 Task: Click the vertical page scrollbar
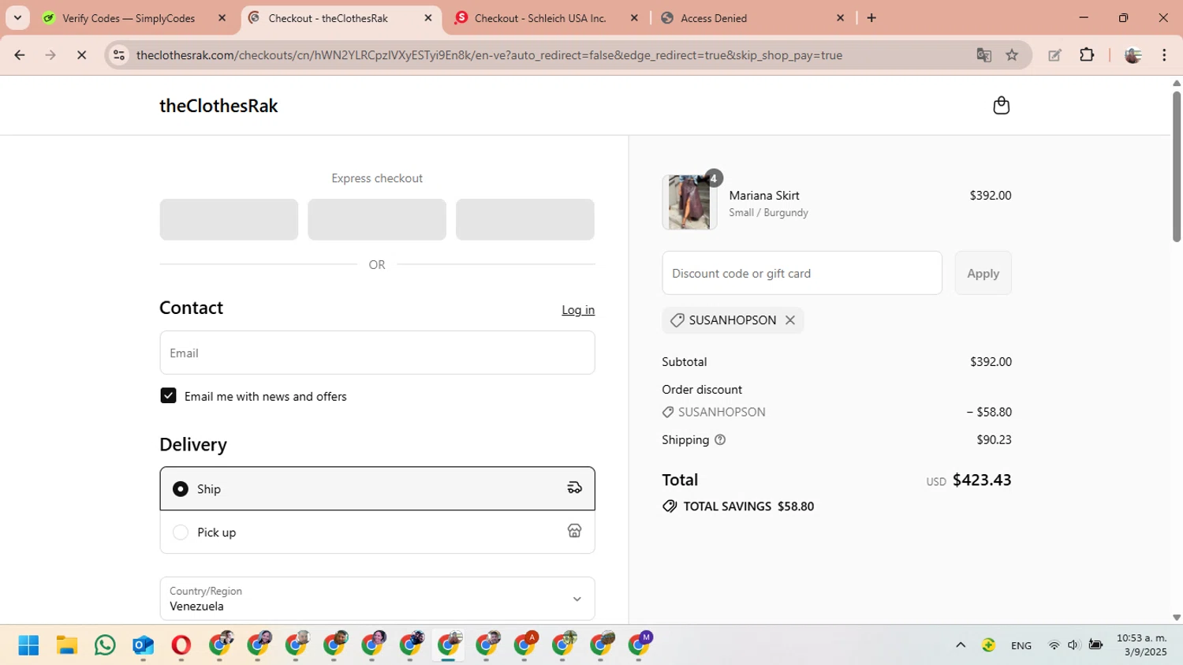(x=1176, y=166)
